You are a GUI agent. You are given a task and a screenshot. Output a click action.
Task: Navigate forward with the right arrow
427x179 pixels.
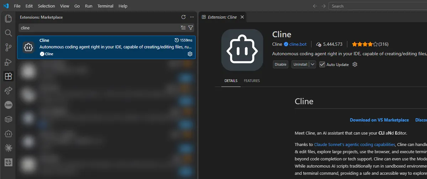point(323,6)
